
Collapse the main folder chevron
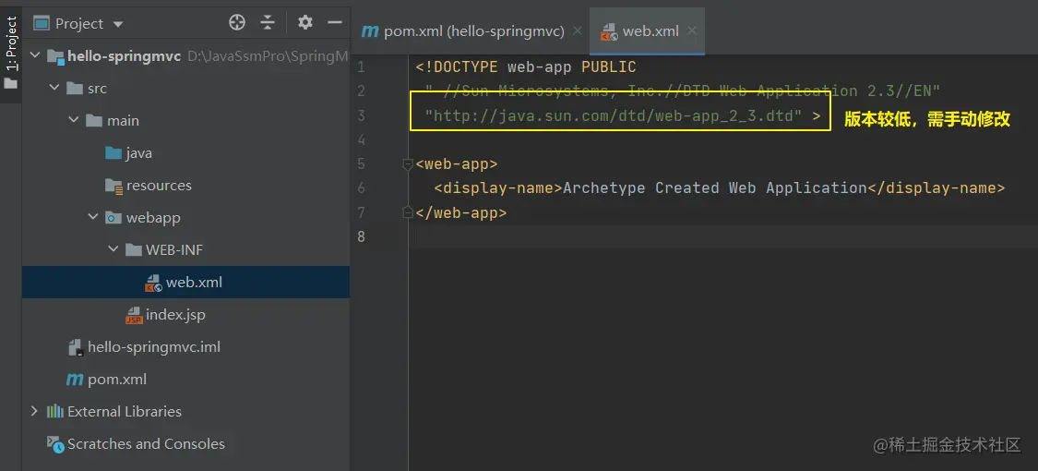[74, 121]
